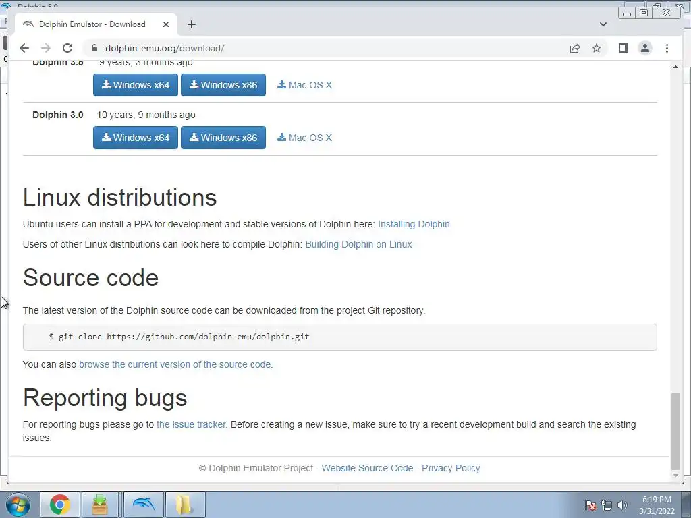Click the Dolphin 3.0 version label

58,115
